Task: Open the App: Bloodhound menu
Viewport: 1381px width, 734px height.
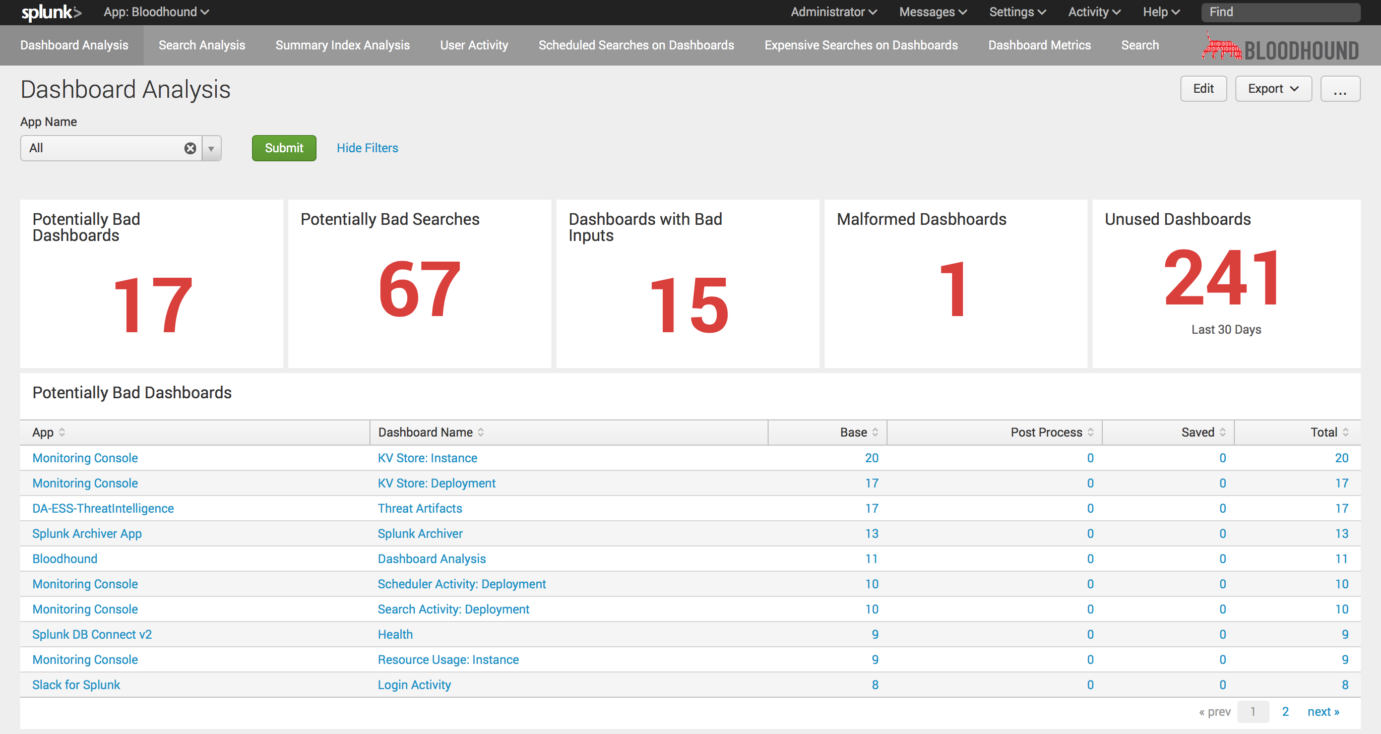Action: click(x=156, y=12)
